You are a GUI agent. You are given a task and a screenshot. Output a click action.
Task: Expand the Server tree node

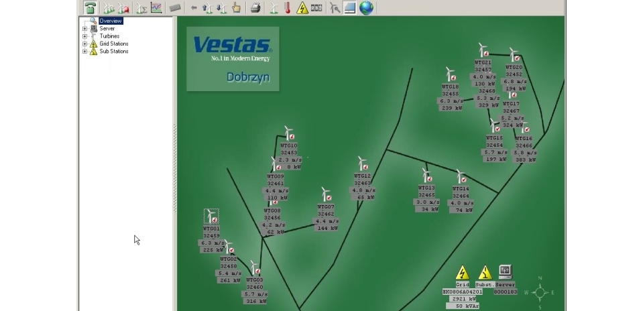point(85,29)
